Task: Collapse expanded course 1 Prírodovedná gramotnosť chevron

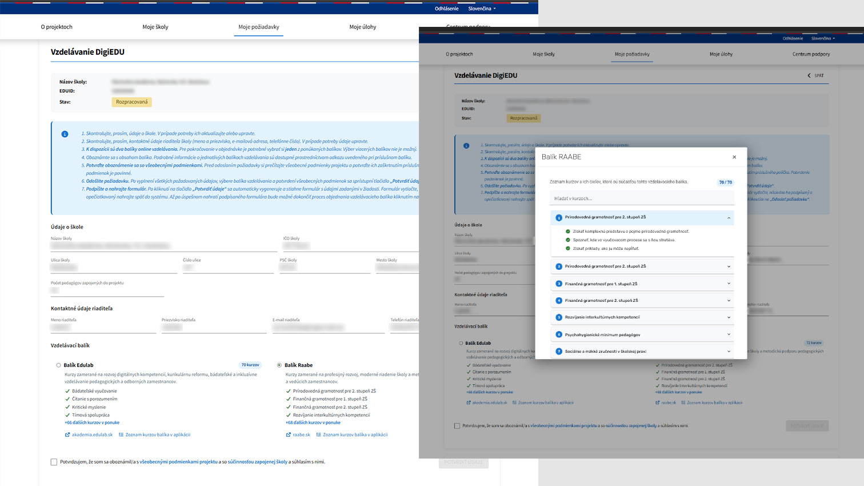Action: pyautogui.click(x=729, y=218)
